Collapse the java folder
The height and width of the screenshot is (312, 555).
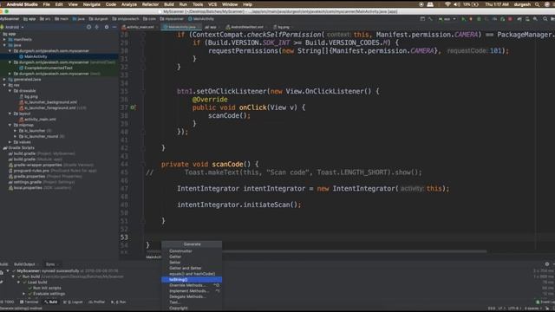(x=4, y=45)
